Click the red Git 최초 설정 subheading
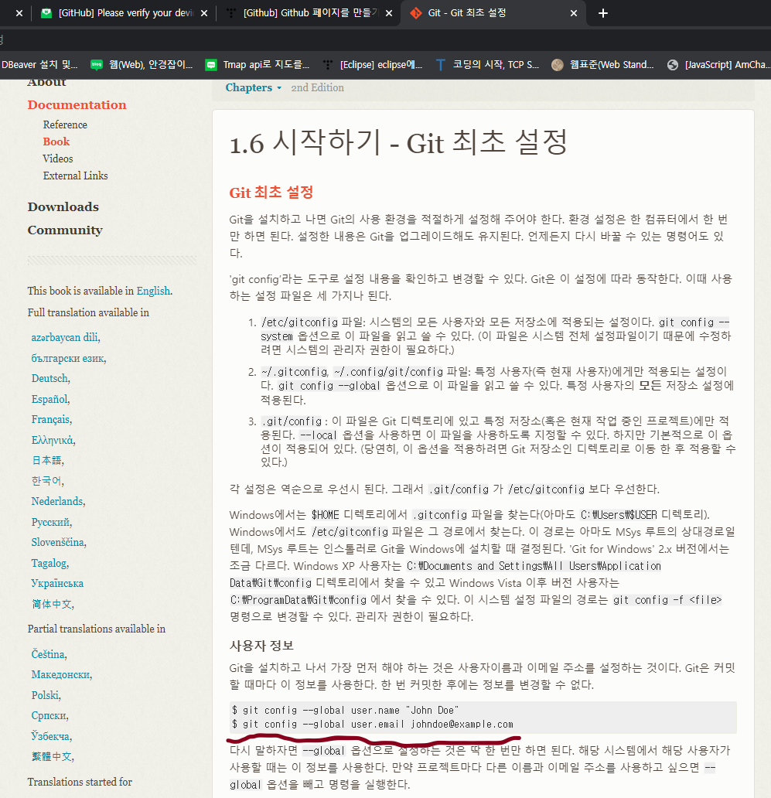 click(271, 193)
